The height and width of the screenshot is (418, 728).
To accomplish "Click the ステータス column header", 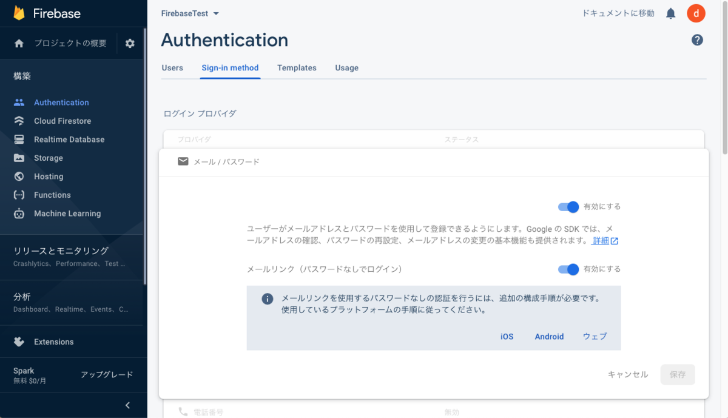I will coord(461,140).
